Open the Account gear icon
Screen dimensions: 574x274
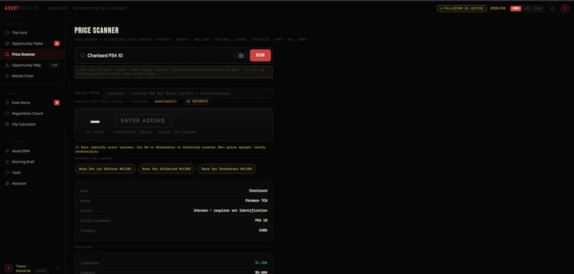[7, 184]
